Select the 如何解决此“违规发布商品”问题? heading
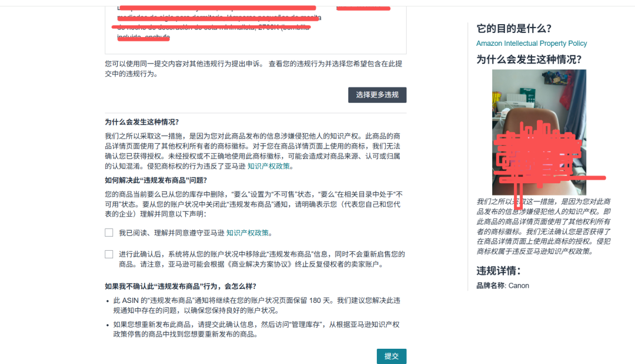This screenshot has height=364, width=635. point(156,180)
